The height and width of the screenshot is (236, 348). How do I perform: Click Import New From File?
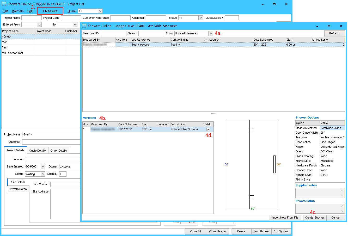(x=285, y=218)
